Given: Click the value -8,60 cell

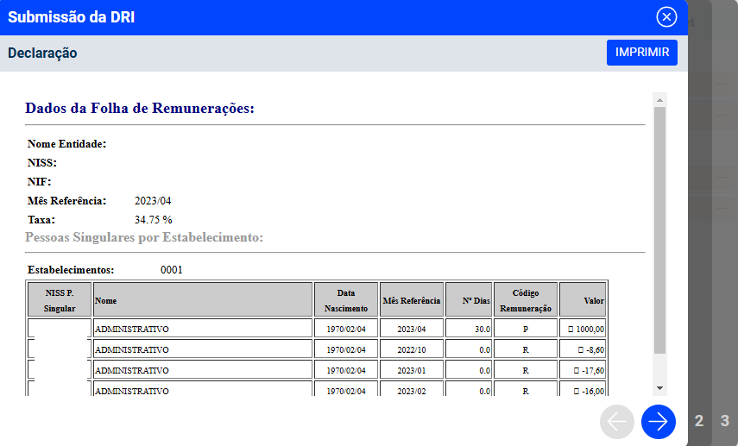Looking at the screenshot, I should pyautogui.click(x=583, y=349).
